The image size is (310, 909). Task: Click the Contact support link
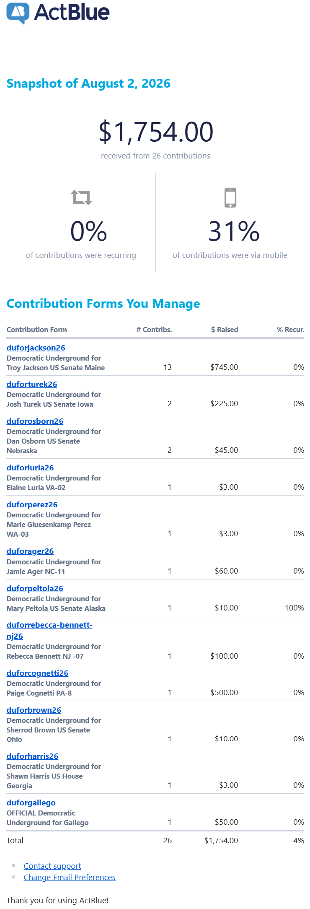click(52, 866)
